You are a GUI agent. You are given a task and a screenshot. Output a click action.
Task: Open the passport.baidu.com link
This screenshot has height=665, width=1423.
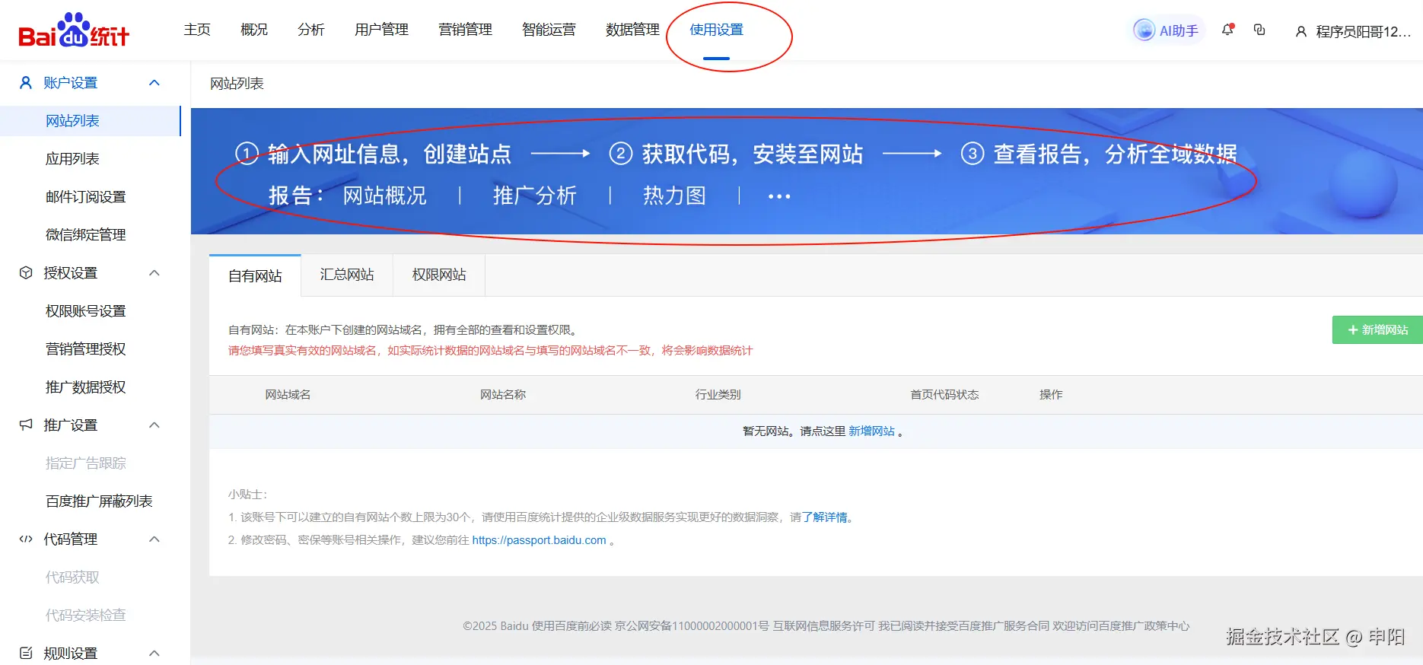[x=539, y=540]
